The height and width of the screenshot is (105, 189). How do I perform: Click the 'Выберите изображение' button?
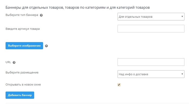coord(24,46)
